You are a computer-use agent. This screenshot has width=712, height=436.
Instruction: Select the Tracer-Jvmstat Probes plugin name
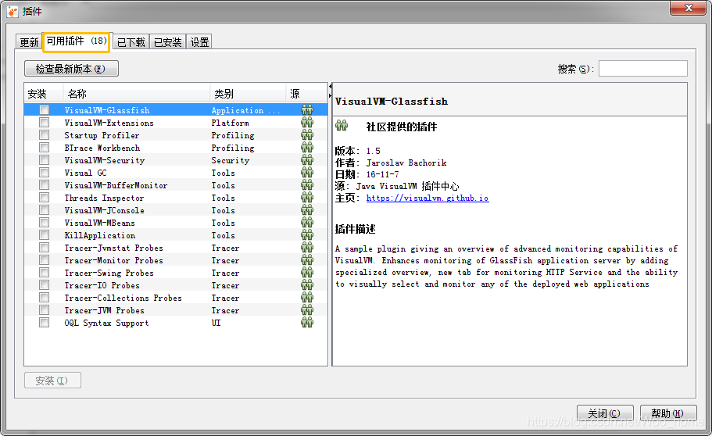click(113, 248)
